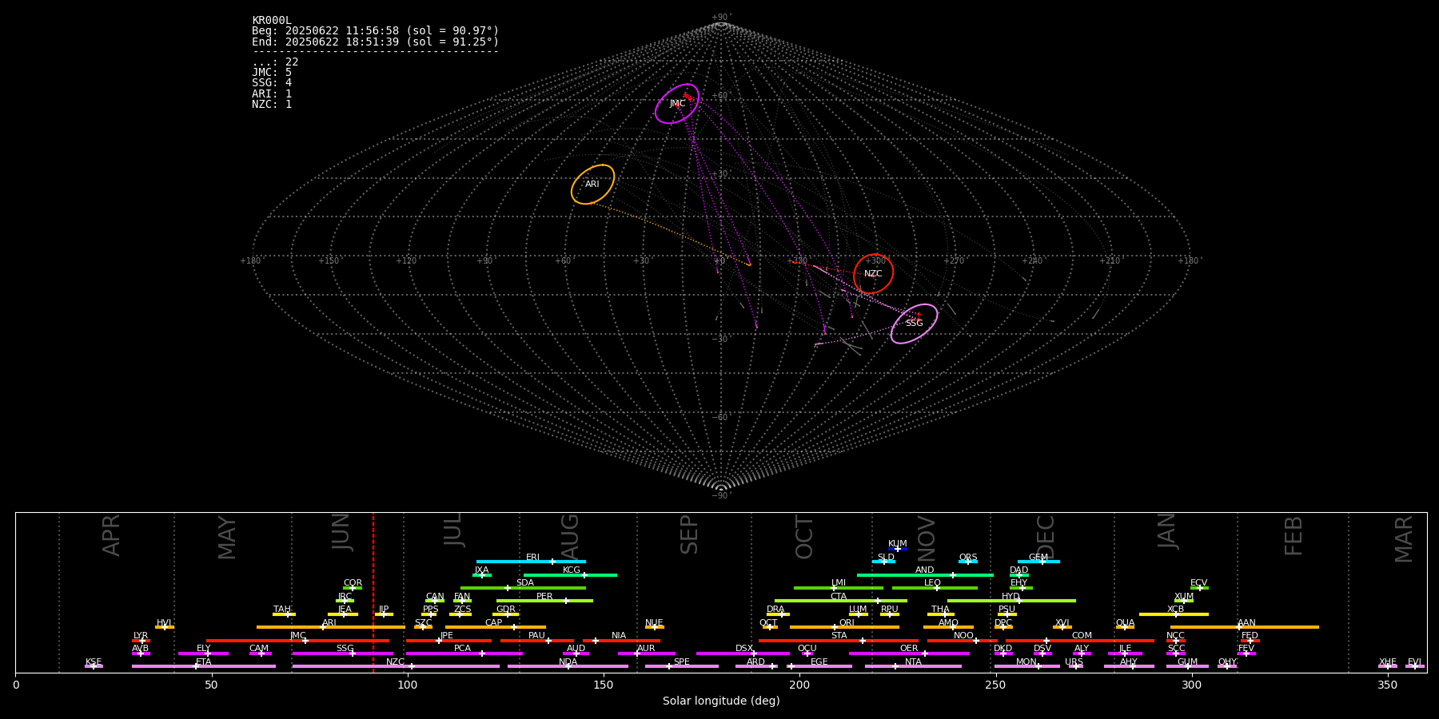Click the GEM shower bar in the timeline
1439x719 pixels.
1038,562
